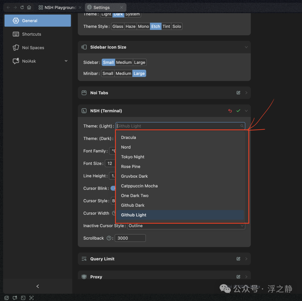Select System theme option
This screenshot has width=302, height=301.
point(133,14)
